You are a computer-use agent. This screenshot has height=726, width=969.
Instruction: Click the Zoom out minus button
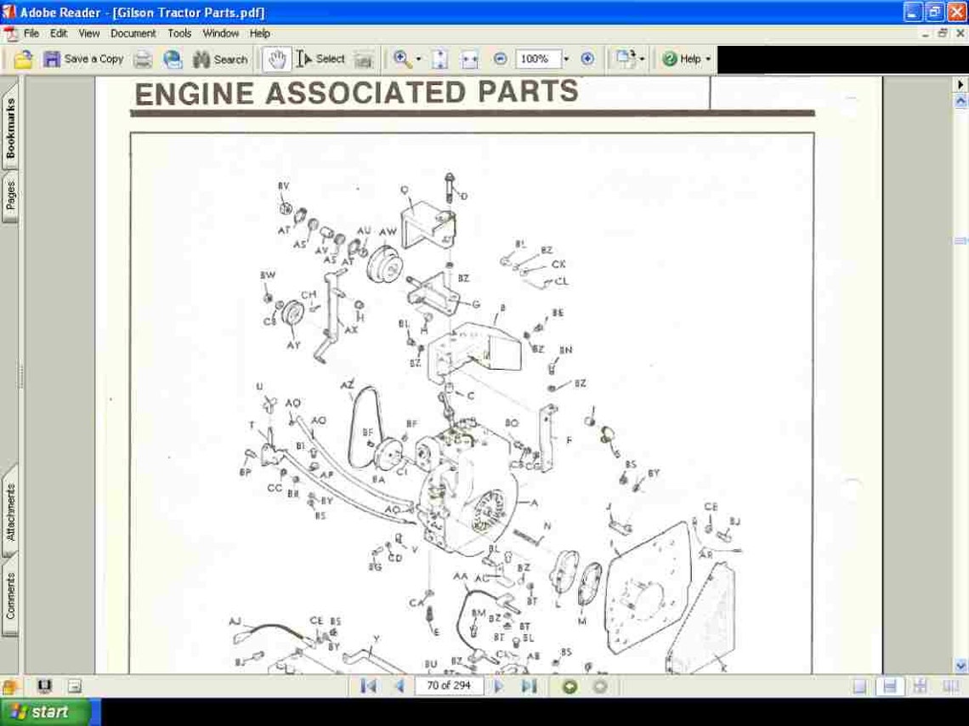(500, 59)
